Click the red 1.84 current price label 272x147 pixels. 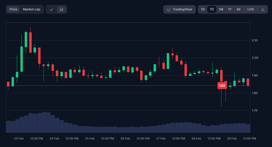click(x=222, y=86)
